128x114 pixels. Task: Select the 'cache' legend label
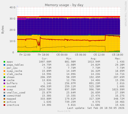(x=11, y=80)
